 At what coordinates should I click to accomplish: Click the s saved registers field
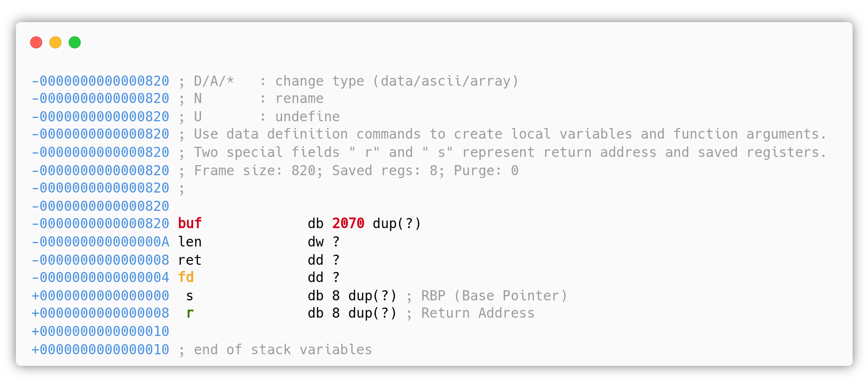190,296
